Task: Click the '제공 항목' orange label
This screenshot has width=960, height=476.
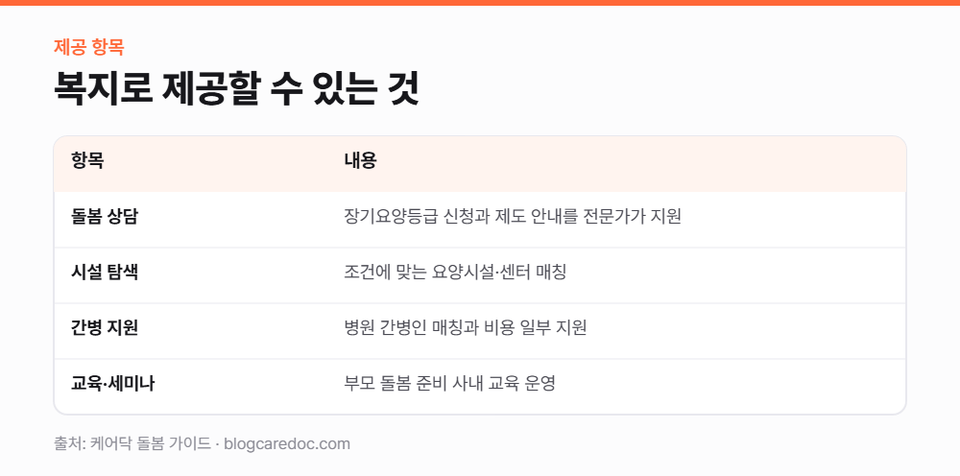Action: (88, 47)
